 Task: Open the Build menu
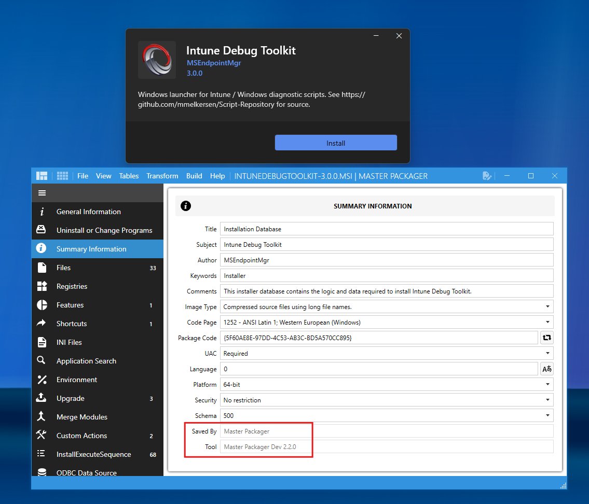pos(194,176)
